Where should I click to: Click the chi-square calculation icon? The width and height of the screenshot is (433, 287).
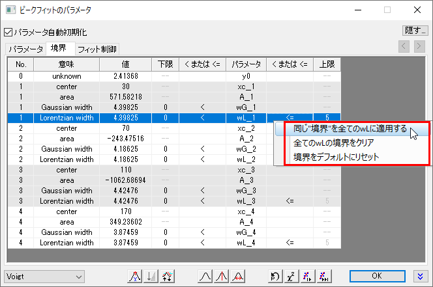[291, 276]
